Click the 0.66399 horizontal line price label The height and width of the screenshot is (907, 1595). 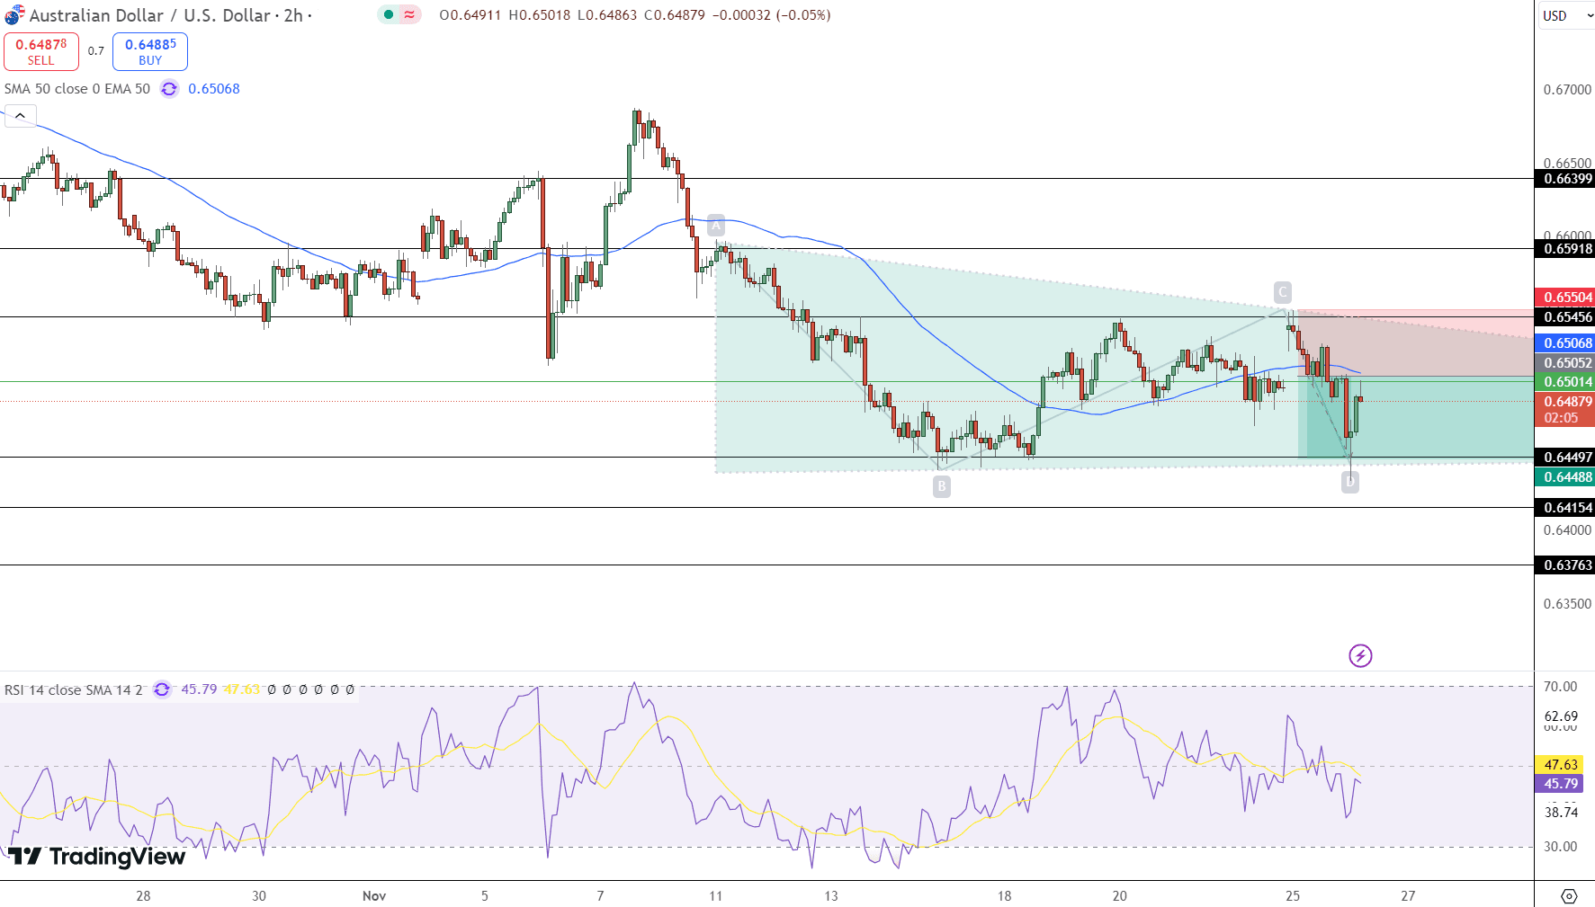click(1564, 179)
